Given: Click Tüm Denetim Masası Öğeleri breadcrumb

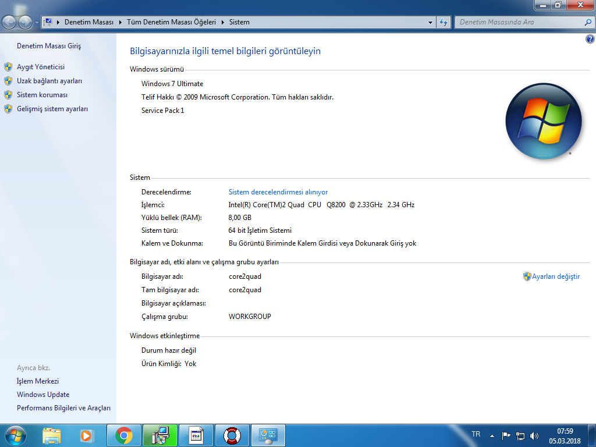Looking at the screenshot, I should click(x=171, y=22).
